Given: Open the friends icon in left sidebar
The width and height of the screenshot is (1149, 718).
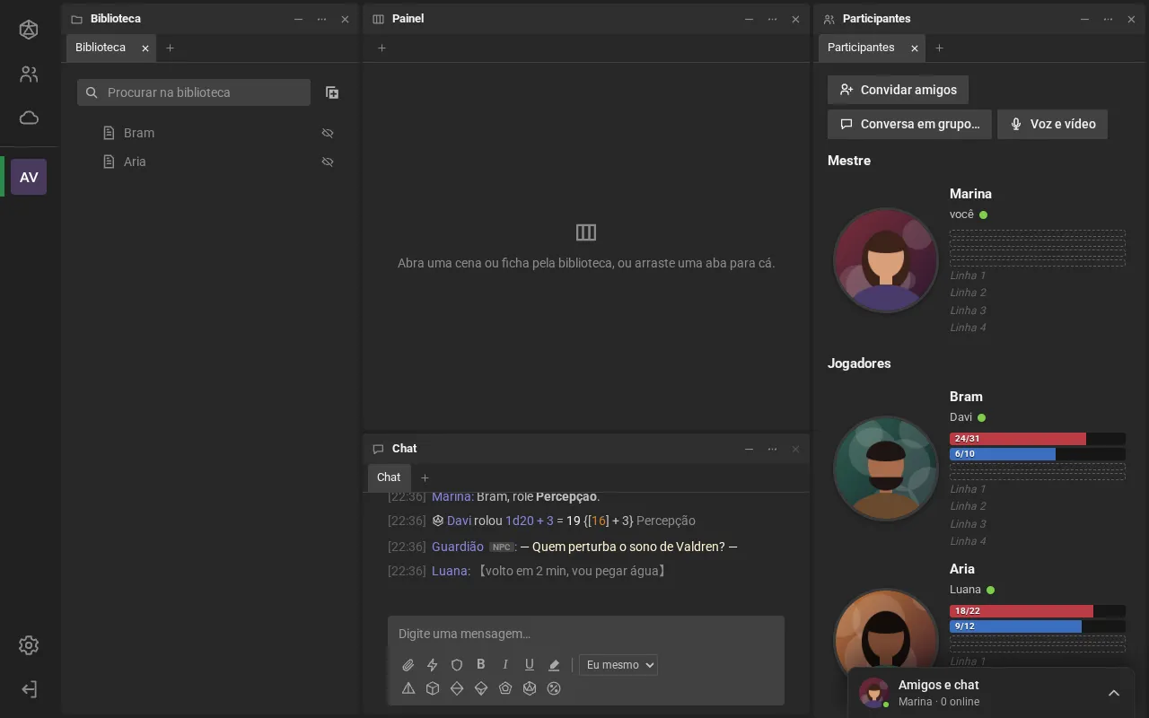Looking at the screenshot, I should point(29,74).
